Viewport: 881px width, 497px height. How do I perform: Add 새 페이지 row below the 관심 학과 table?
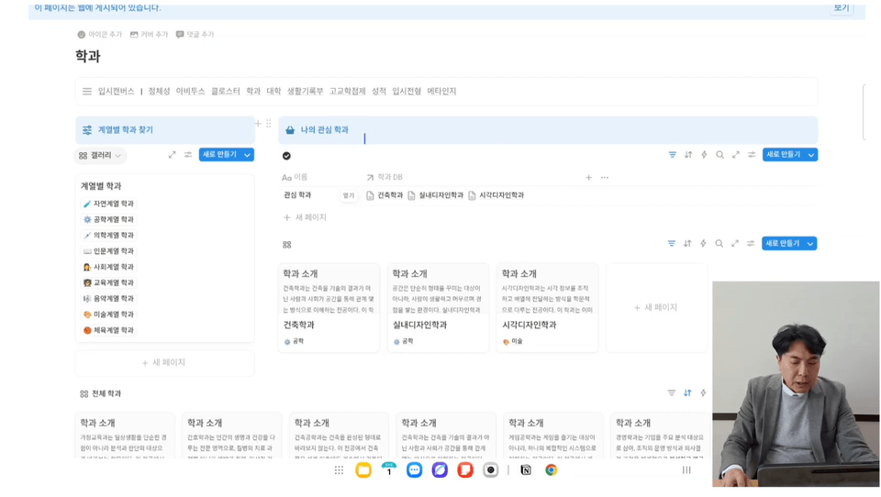[x=305, y=217]
